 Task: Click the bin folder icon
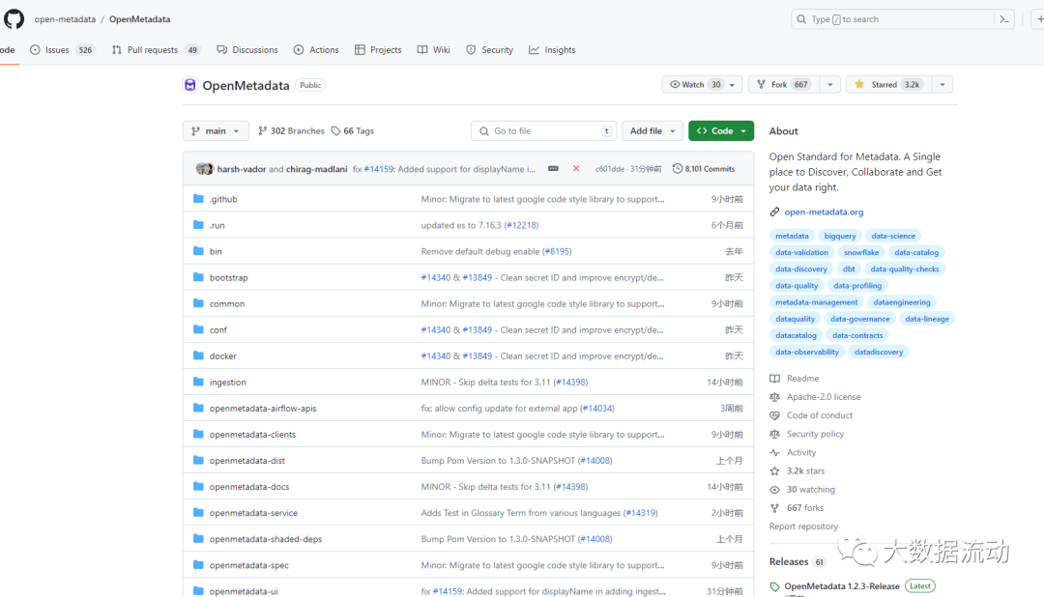tap(198, 251)
